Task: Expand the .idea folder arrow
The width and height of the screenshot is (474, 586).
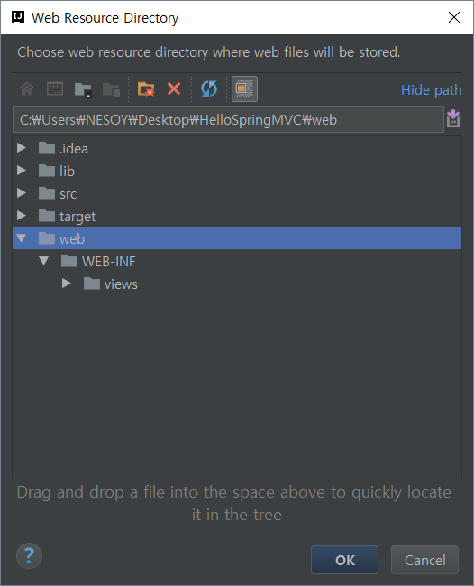Action: (x=22, y=148)
